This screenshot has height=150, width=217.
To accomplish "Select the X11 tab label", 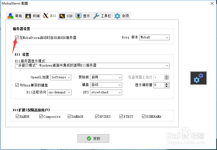I will [53, 16].
